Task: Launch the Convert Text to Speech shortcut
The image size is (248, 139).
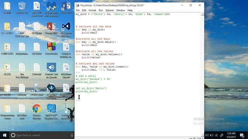Action: [x=52, y=71]
